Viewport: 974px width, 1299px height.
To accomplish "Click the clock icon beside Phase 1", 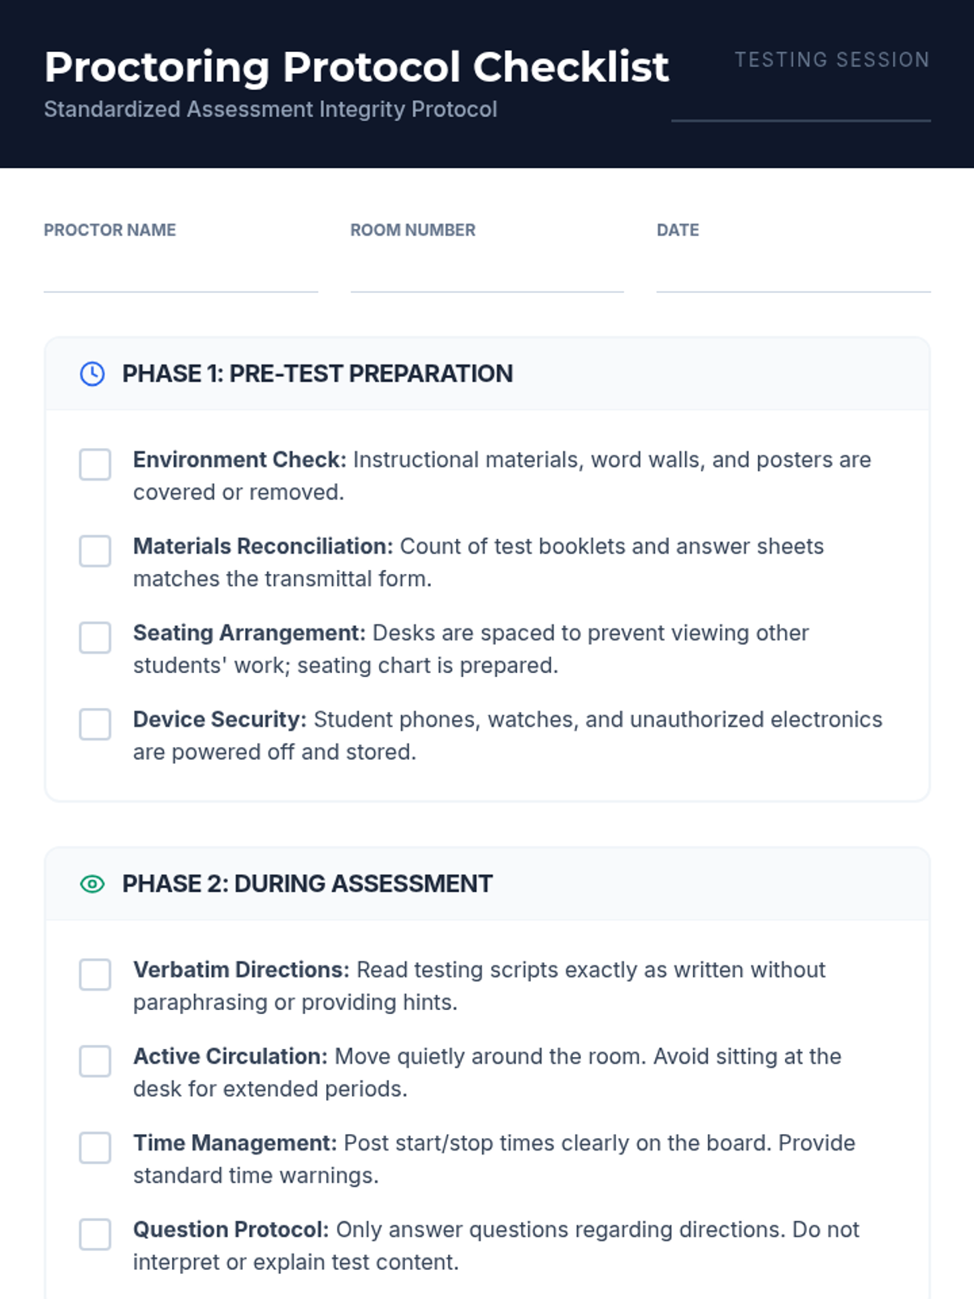I will click(93, 373).
